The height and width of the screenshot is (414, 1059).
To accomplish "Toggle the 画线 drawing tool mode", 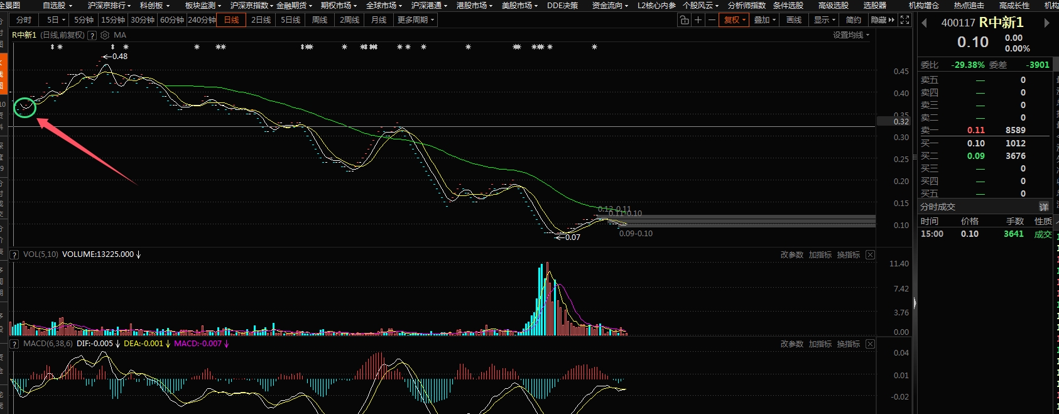I will pyautogui.click(x=794, y=20).
